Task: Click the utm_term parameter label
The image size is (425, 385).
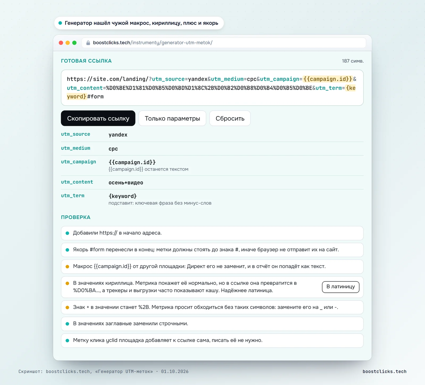Action: tap(73, 196)
